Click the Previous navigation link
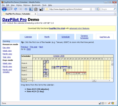 pyautogui.click(x=24, y=47)
